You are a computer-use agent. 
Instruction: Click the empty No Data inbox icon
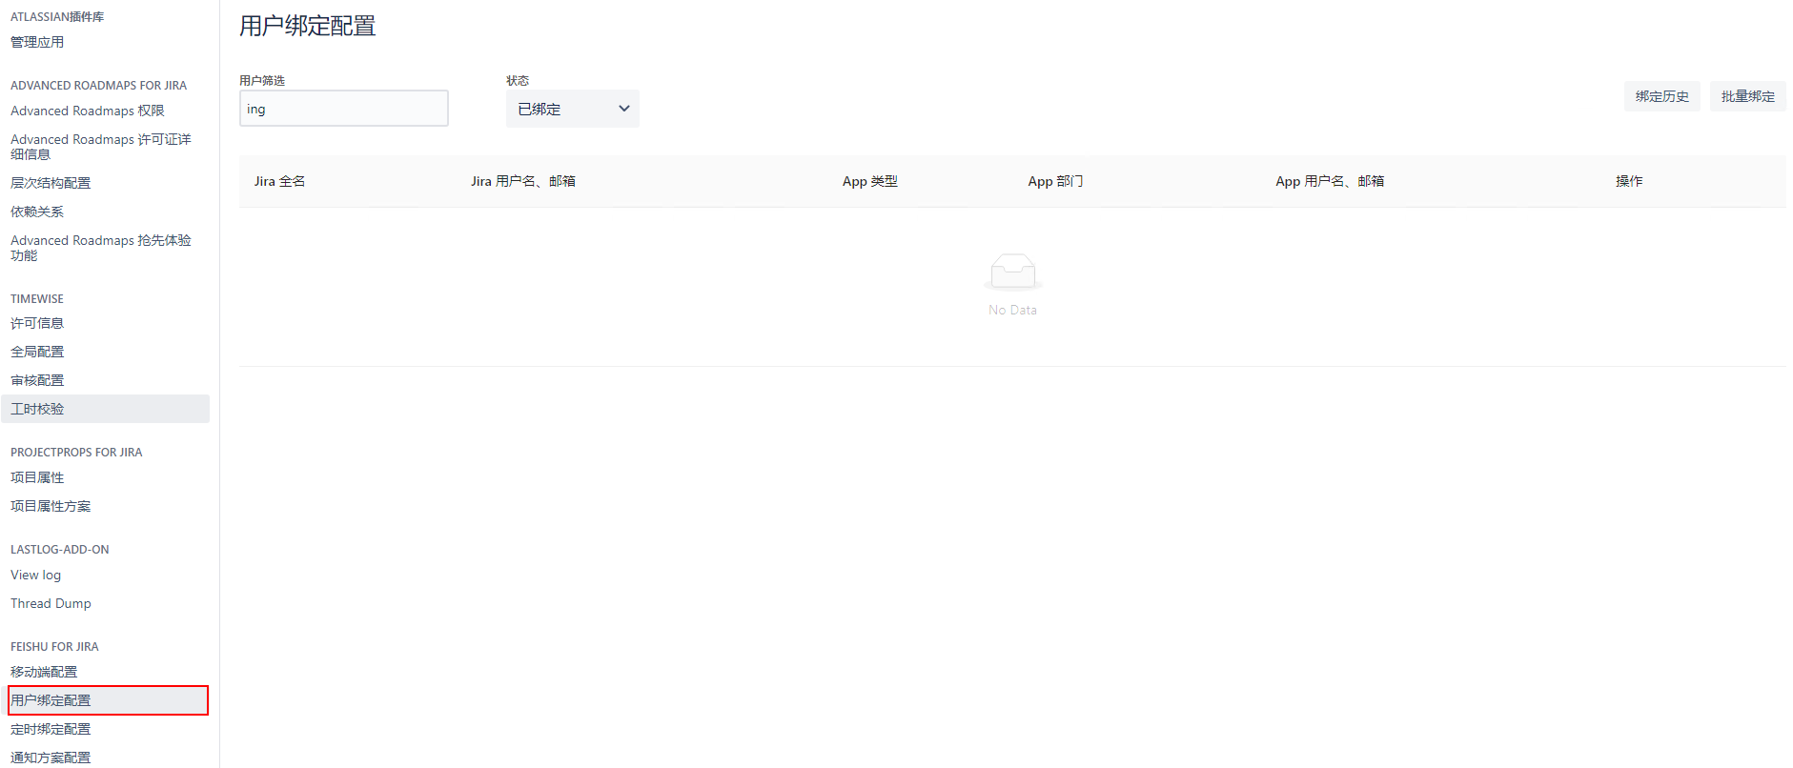point(1012,272)
